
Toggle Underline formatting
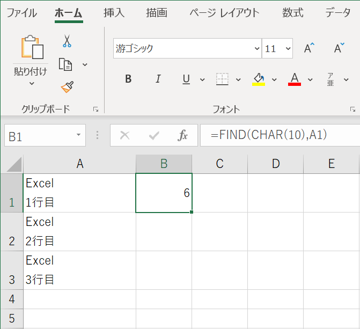[x=186, y=79]
